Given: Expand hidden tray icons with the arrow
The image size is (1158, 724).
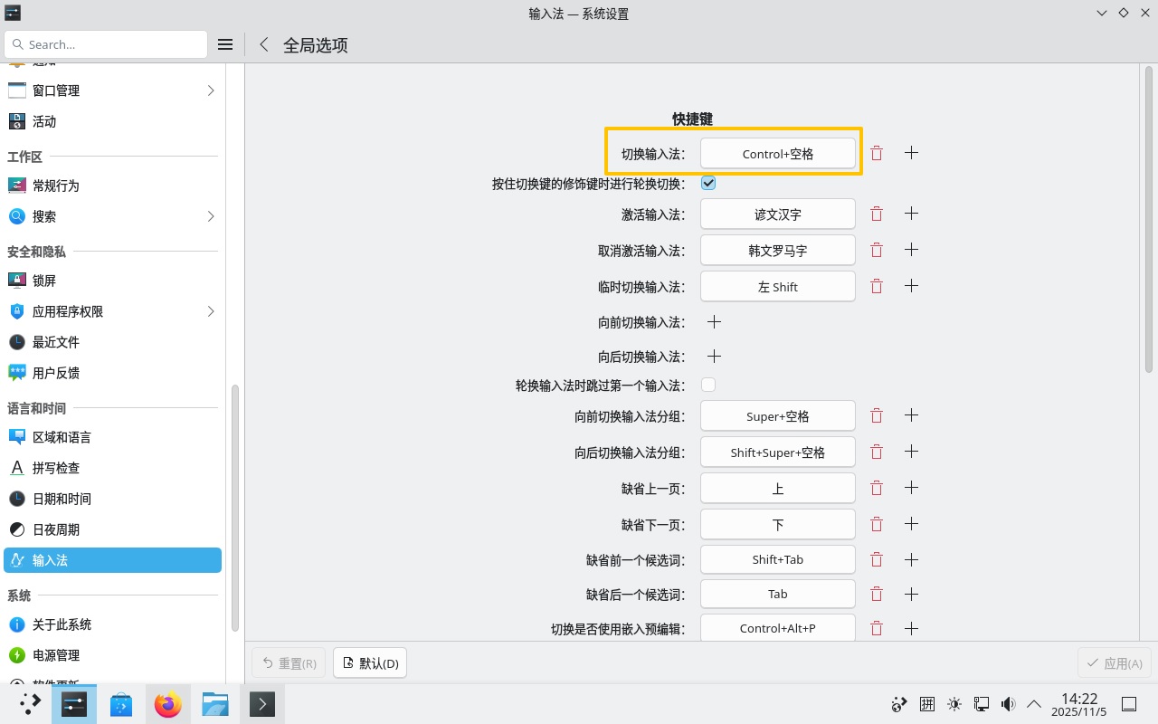Looking at the screenshot, I should tap(1033, 703).
